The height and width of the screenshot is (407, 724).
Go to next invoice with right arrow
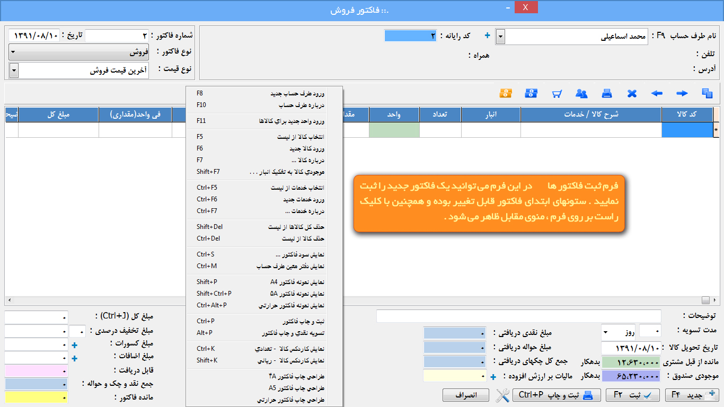point(682,94)
